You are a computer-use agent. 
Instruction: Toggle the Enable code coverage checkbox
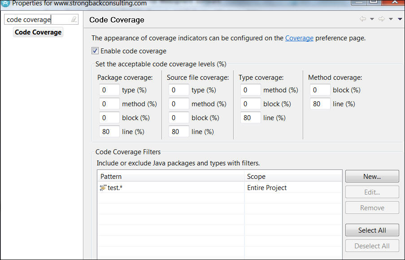[95, 51]
